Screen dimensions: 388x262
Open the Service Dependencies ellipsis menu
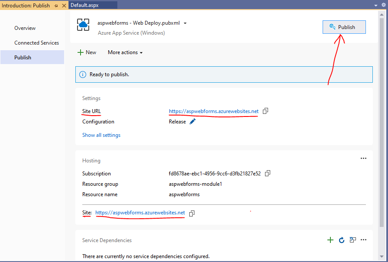[363, 240]
